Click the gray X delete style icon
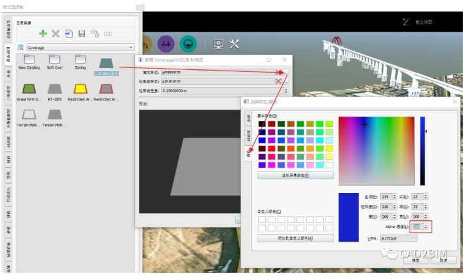 [x=56, y=33]
